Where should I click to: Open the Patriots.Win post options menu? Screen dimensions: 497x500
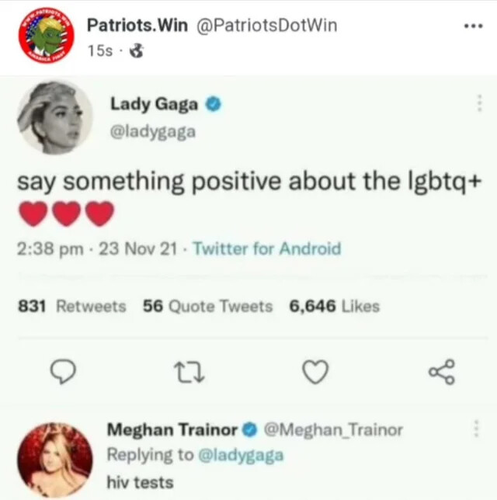(x=474, y=26)
